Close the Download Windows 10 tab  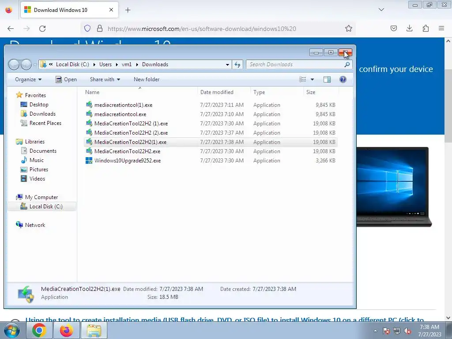[x=111, y=10]
